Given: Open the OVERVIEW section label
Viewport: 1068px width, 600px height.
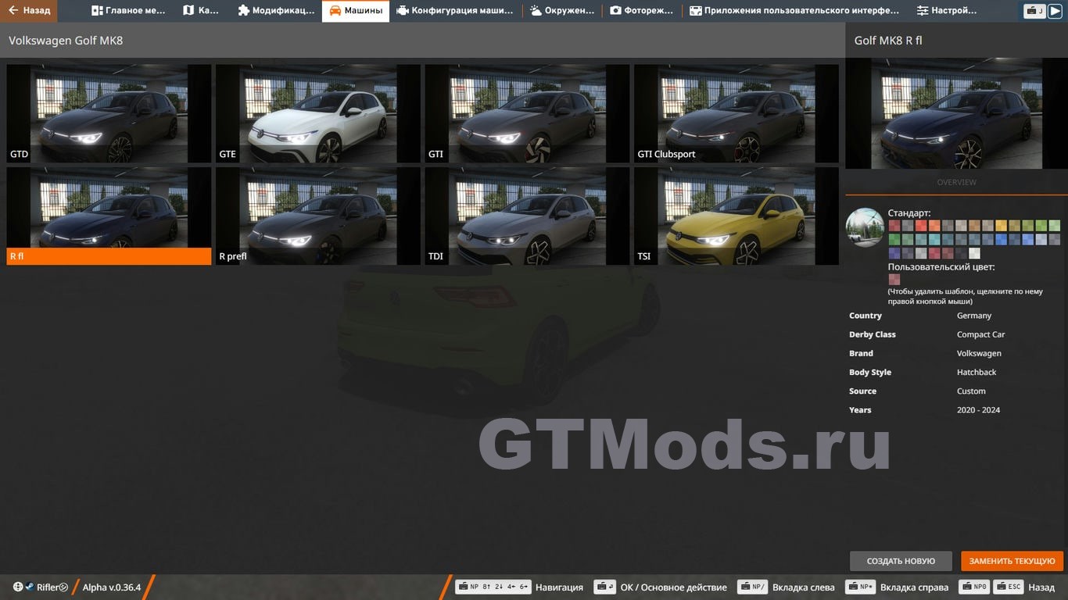Looking at the screenshot, I should tap(956, 182).
